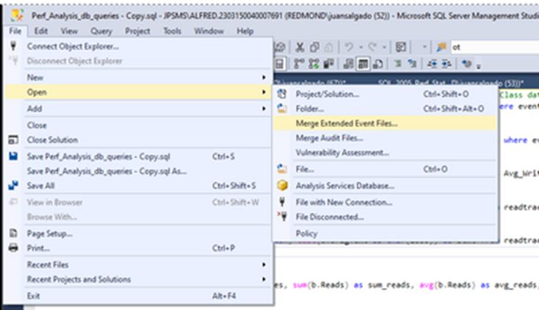
Task: Open the dropdown left of Find icon
Action: (x=424, y=47)
